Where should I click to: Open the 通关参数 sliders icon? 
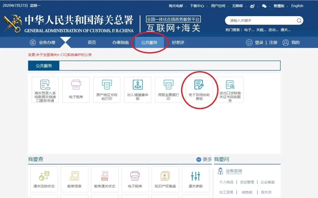coord(196,176)
